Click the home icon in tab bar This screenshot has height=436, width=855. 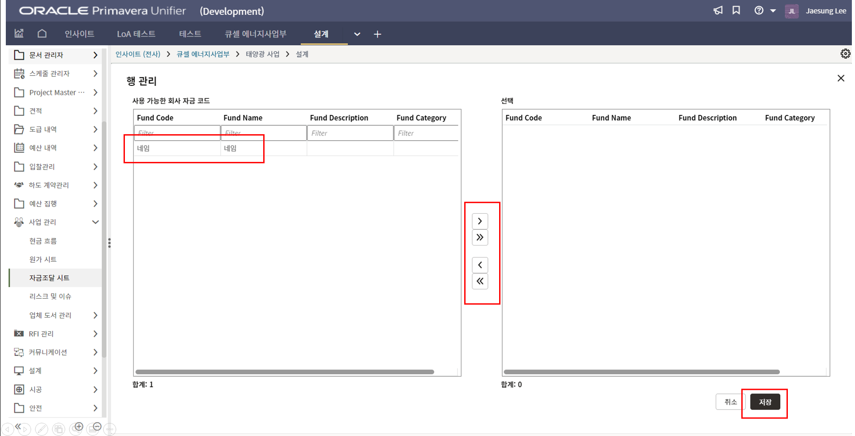click(x=42, y=34)
